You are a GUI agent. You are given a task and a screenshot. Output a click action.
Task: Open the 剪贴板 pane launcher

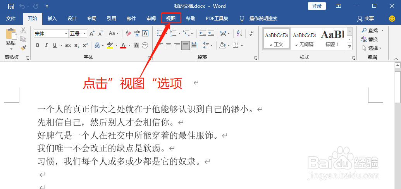click(x=28, y=58)
